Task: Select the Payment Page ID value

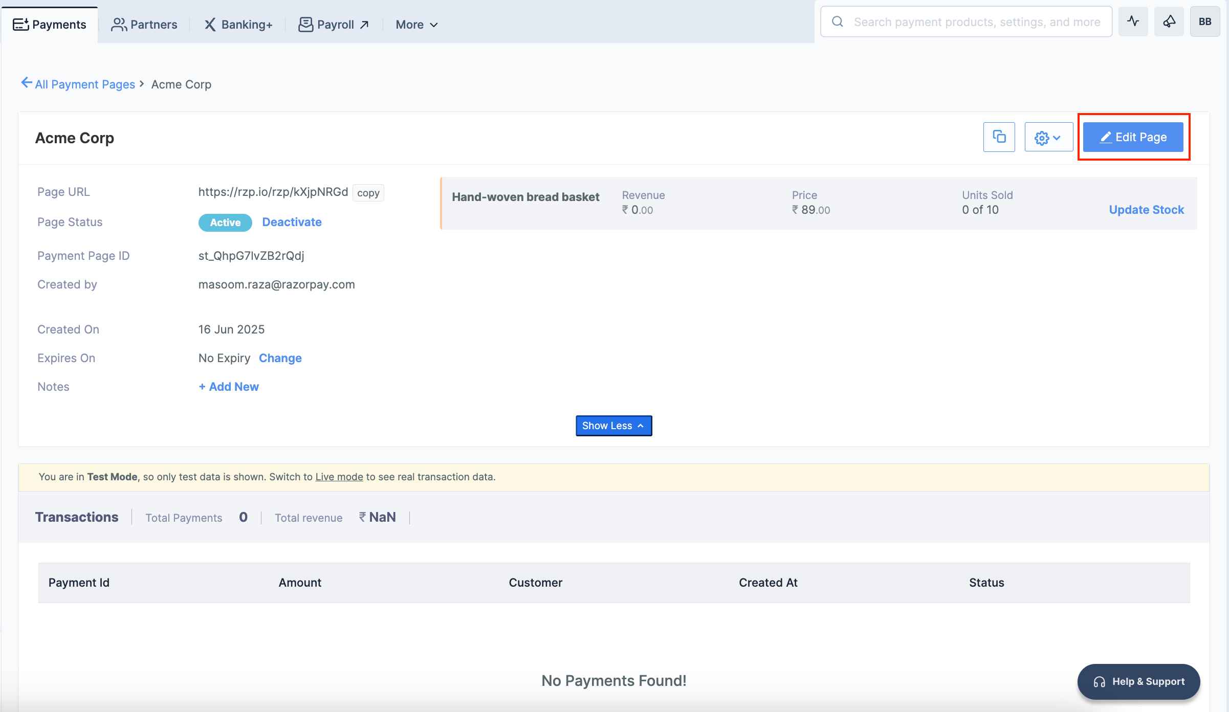Action: [251, 256]
